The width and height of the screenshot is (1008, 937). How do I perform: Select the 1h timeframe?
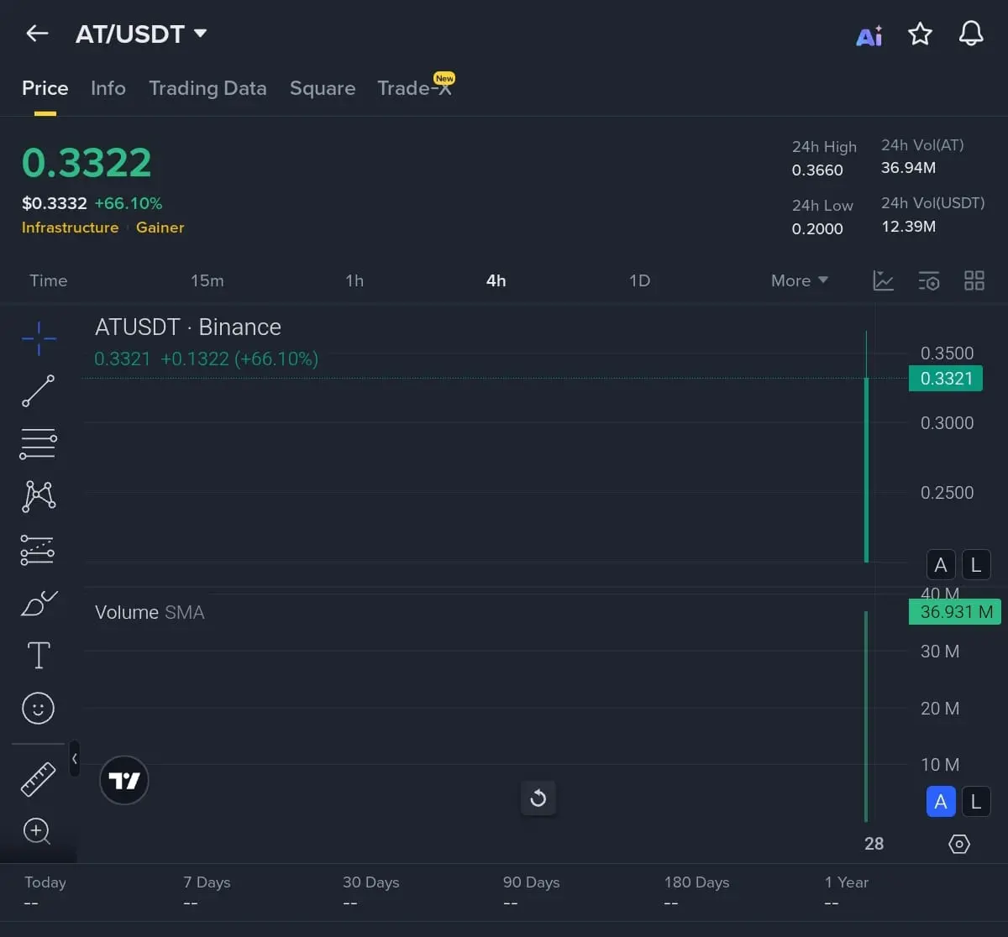354,280
